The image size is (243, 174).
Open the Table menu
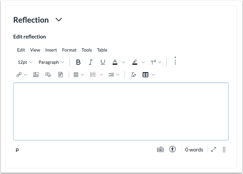coord(102,50)
